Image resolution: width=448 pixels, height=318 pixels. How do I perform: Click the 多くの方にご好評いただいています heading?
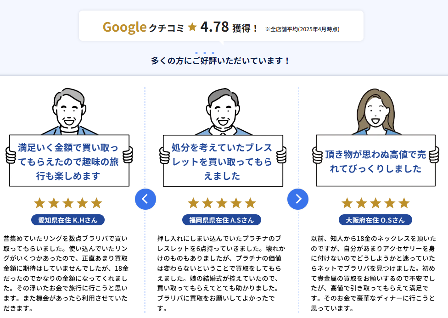[x=220, y=61]
